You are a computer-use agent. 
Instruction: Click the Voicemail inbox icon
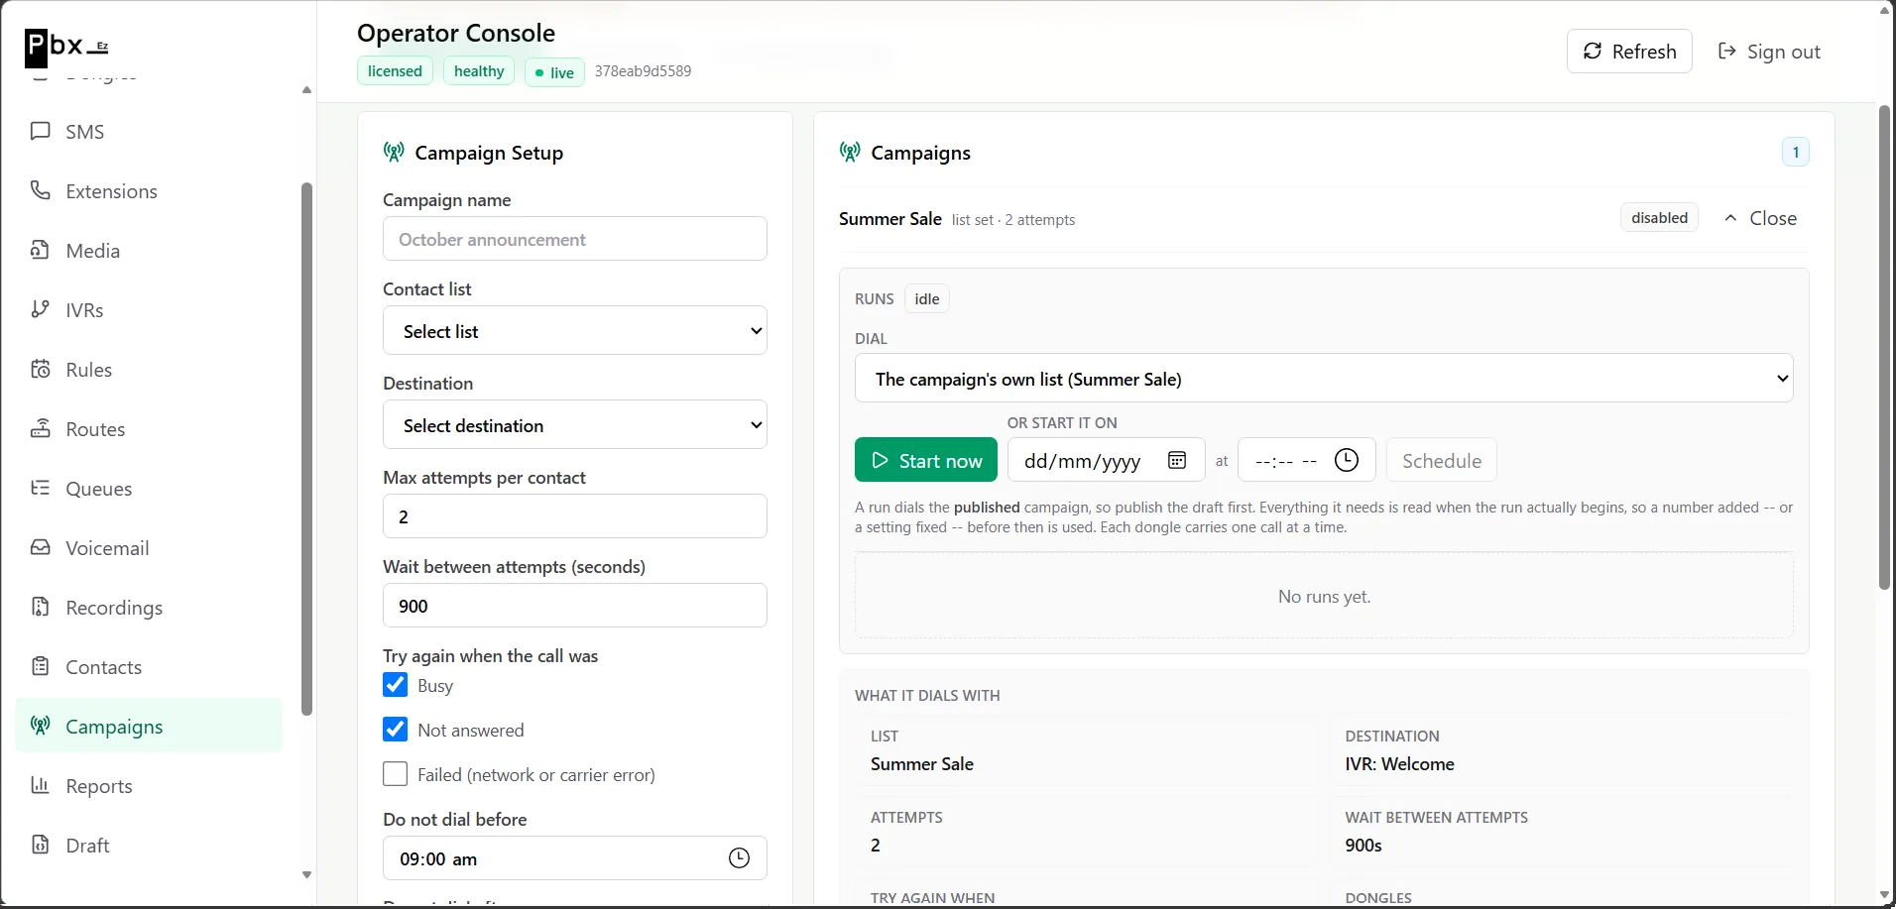point(41,547)
